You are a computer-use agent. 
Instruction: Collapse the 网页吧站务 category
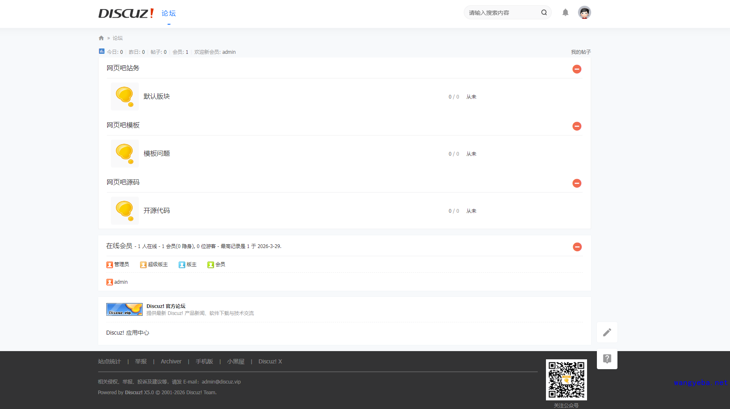point(577,69)
